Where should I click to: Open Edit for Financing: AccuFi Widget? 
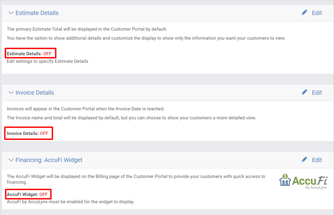point(317,160)
